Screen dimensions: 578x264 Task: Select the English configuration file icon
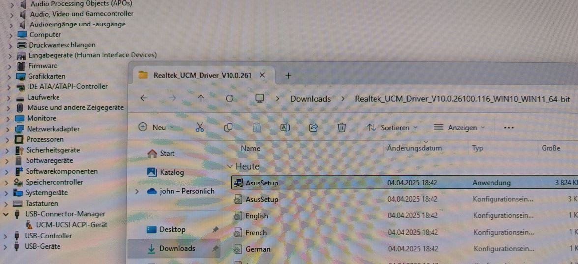tap(238, 216)
